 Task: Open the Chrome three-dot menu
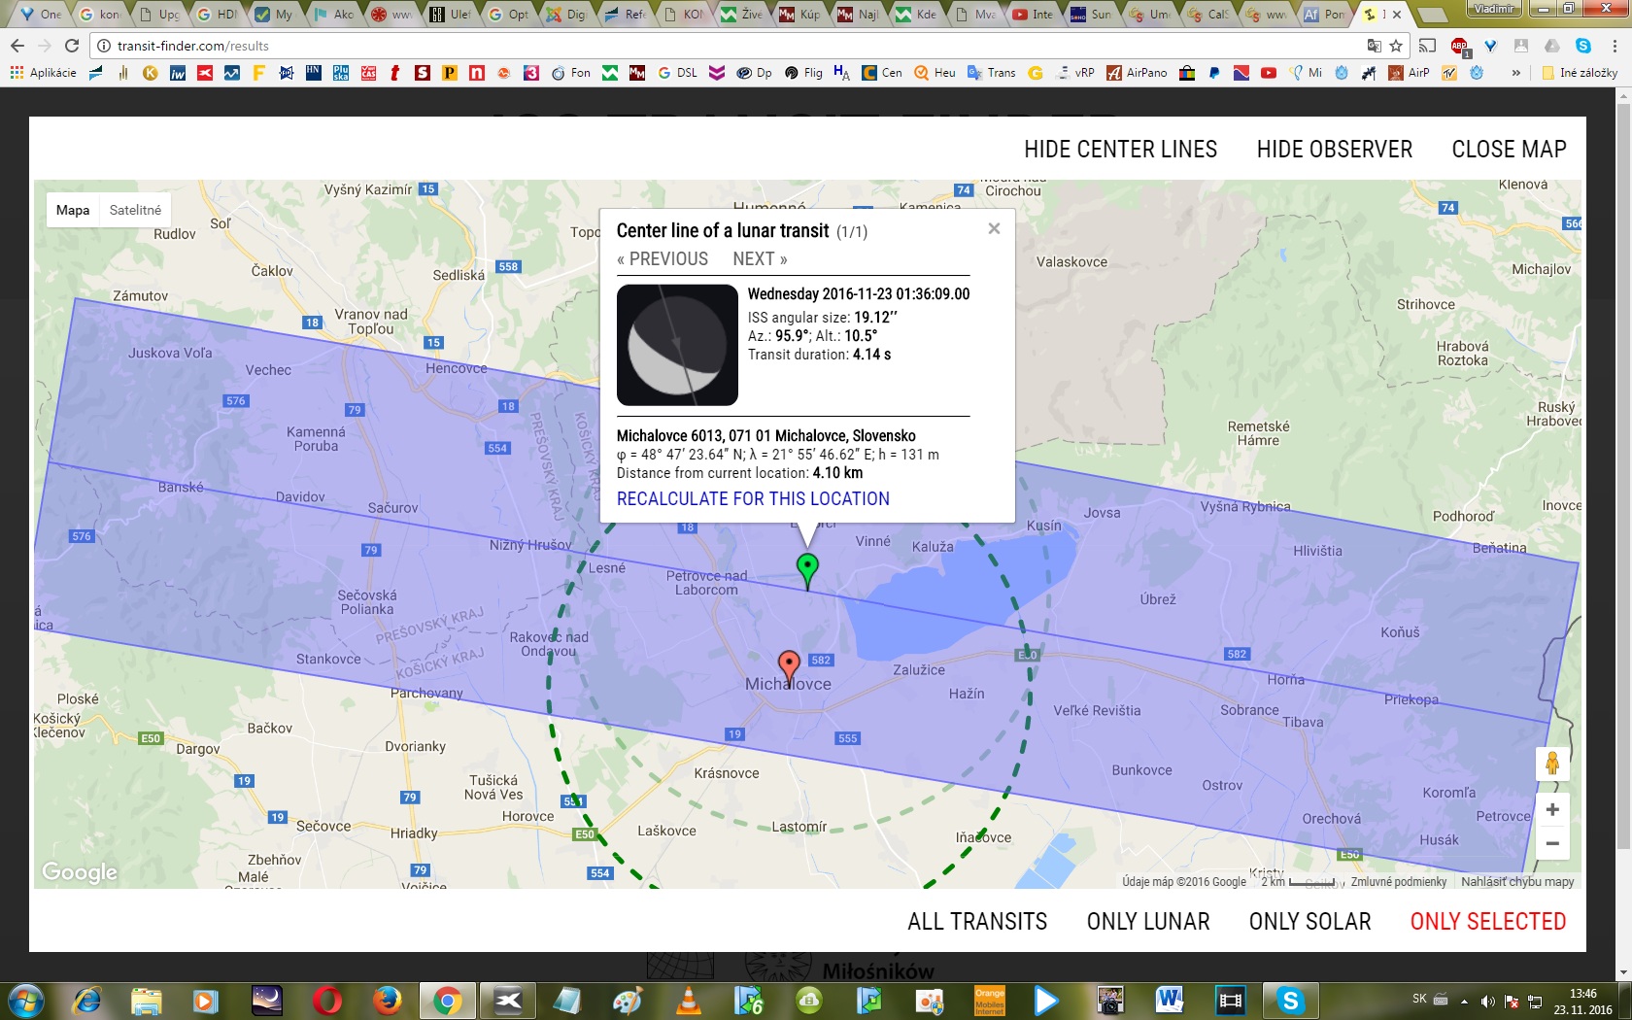(1614, 46)
